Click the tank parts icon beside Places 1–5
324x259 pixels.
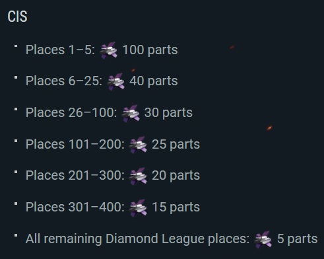pos(108,50)
